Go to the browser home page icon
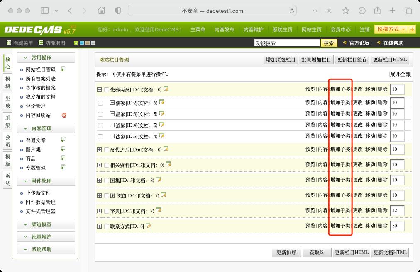Image resolution: width=420 pixels, height=272 pixels. tap(102, 10)
